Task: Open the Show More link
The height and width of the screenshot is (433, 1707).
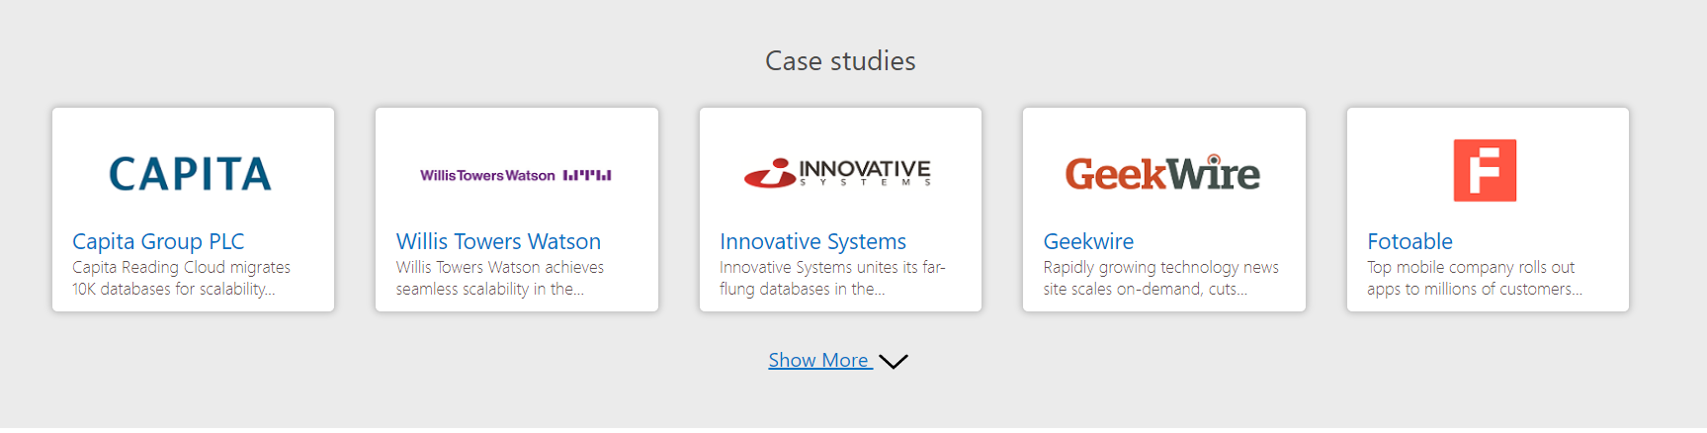Action: (818, 361)
